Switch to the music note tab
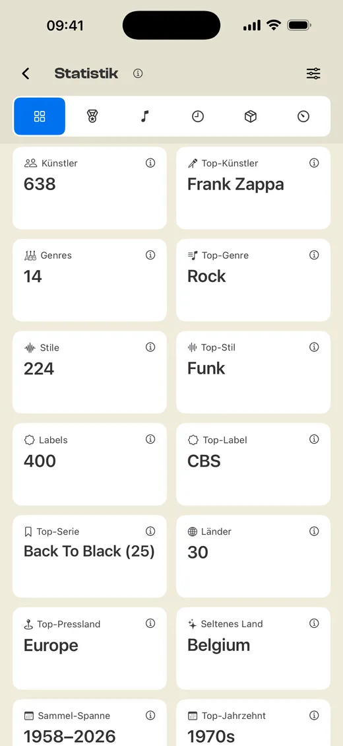343x746 pixels. (145, 117)
